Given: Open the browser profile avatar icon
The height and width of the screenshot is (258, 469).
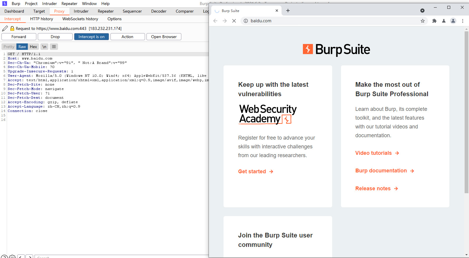Looking at the screenshot, I should 453,21.
